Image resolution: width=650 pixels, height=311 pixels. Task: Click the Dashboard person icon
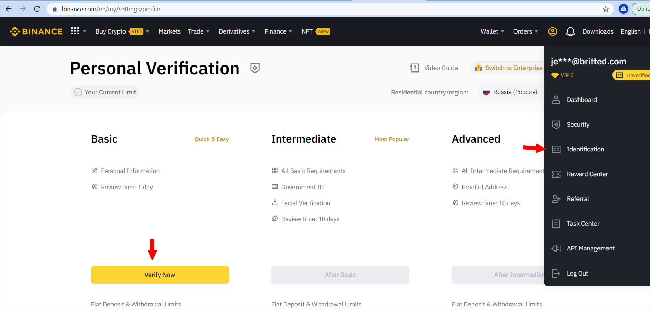pyautogui.click(x=556, y=100)
